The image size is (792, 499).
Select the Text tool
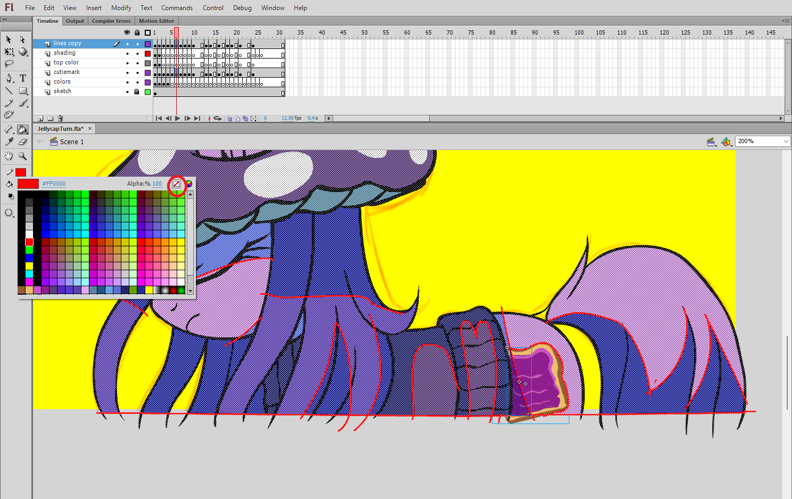click(x=23, y=78)
